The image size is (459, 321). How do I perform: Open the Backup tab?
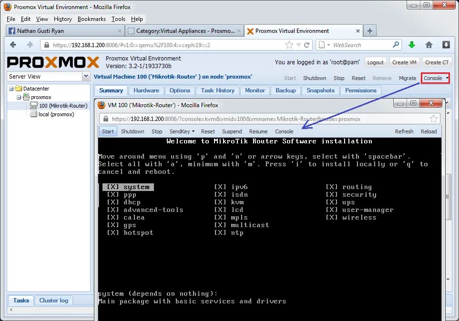coord(286,90)
